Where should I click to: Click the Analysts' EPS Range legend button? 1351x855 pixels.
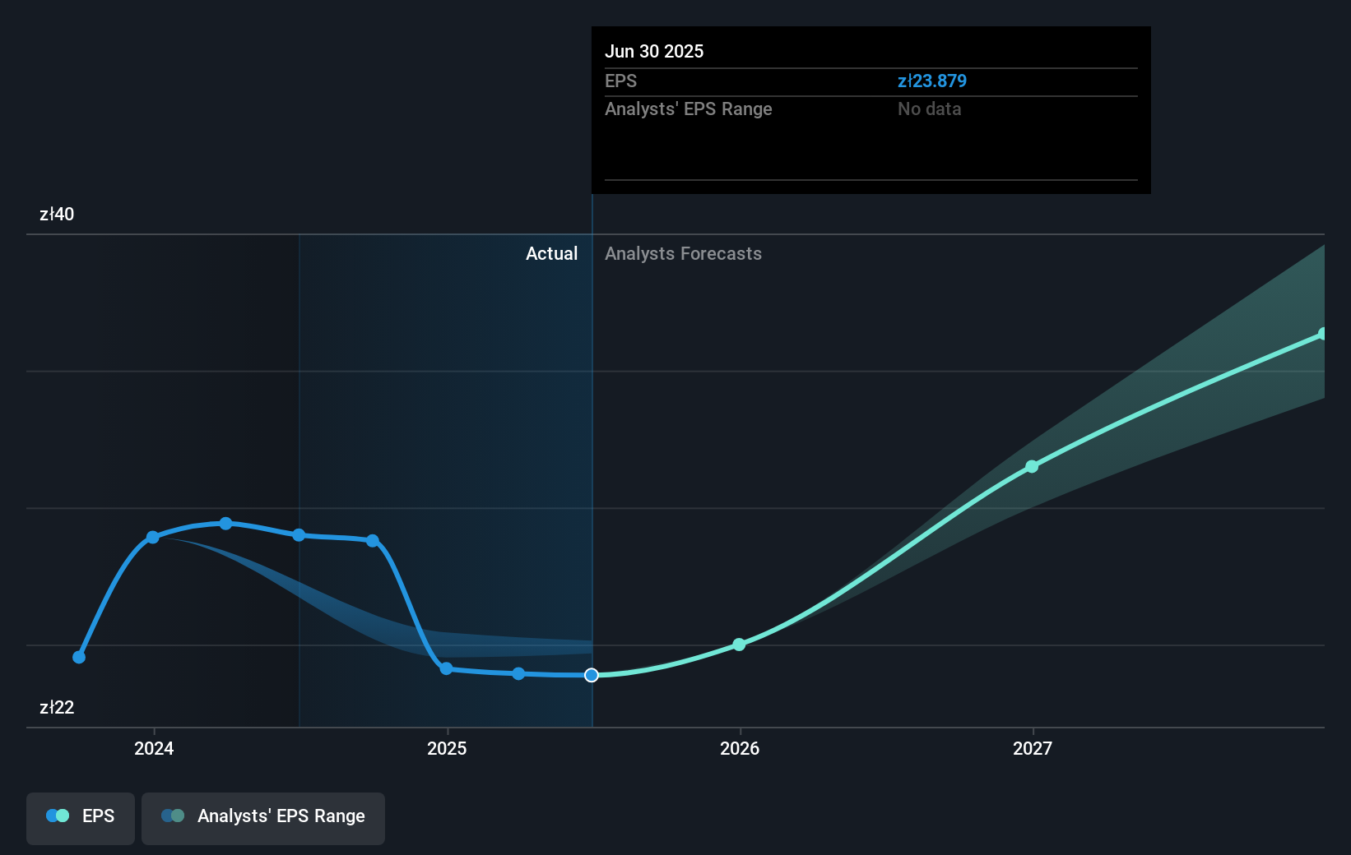[x=263, y=816]
